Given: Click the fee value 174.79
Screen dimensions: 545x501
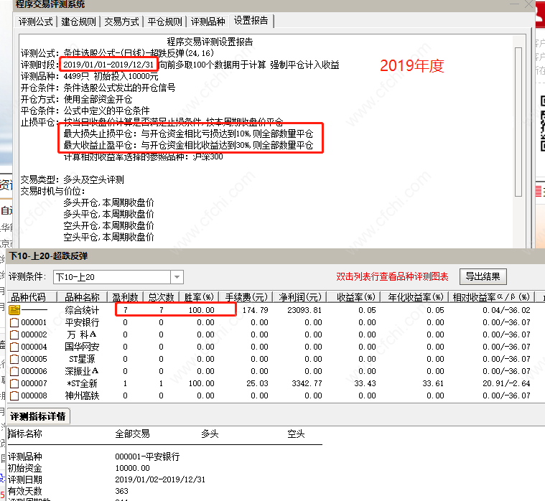Looking at the screenshot, I should tap(255, 310).
